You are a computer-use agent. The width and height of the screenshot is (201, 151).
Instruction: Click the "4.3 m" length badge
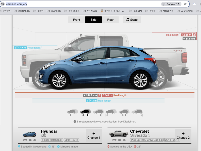(93, 101)
